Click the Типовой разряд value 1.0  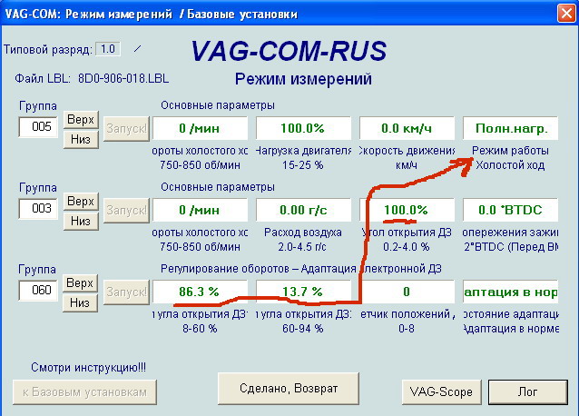tap(108, 49)
